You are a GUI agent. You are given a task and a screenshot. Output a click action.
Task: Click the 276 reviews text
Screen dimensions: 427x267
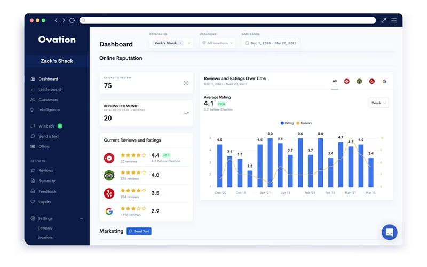coord(130,179)
